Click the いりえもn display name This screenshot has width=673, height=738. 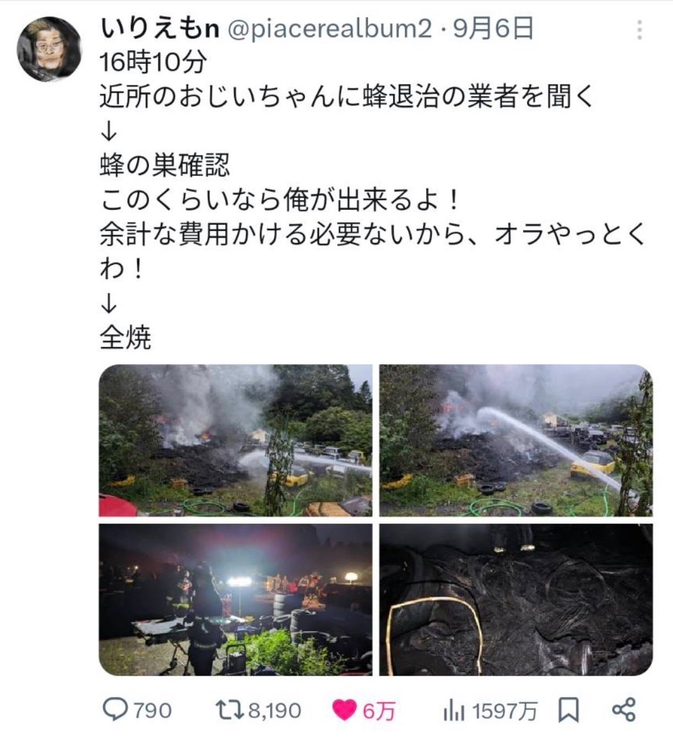pyautogui.click(x=160, y=29)
